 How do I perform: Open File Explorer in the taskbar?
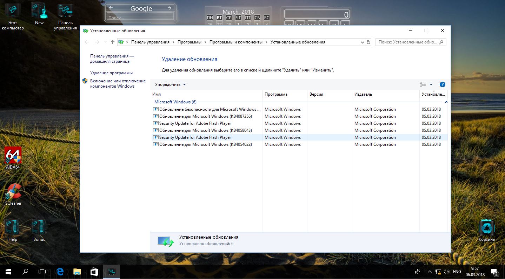[77, 272]
